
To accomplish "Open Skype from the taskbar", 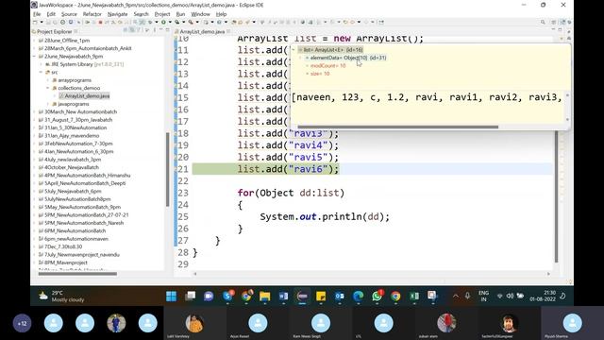I will pos(227,296).
